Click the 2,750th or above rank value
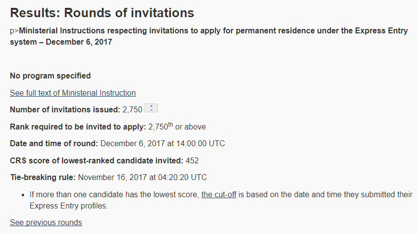Screen dimensions: 418x234 point(177,127)
